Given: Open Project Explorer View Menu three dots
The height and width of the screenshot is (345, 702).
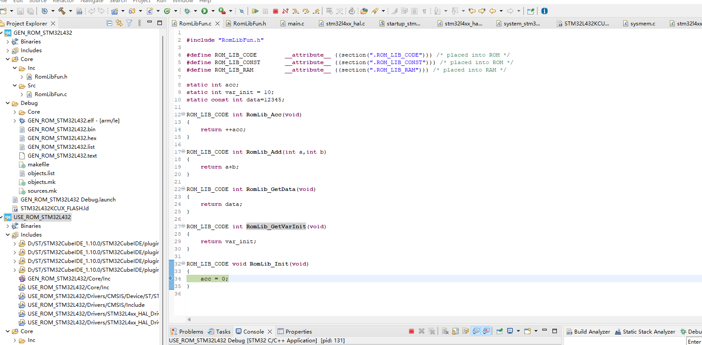Looking at the screenshot, I should point(139,23).
